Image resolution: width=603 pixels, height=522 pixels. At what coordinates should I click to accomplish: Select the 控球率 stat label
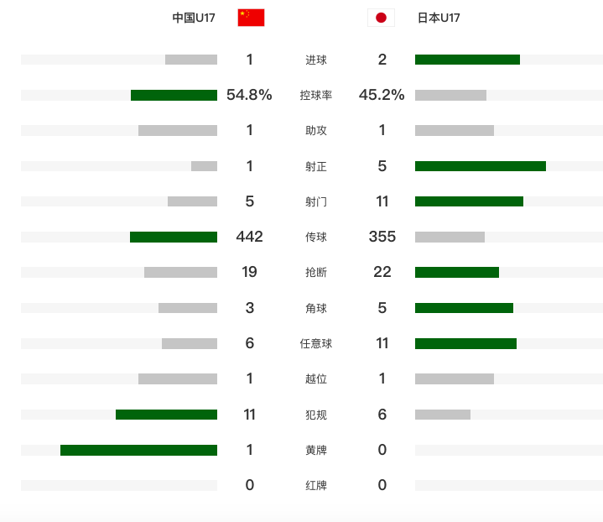(316, 95)
